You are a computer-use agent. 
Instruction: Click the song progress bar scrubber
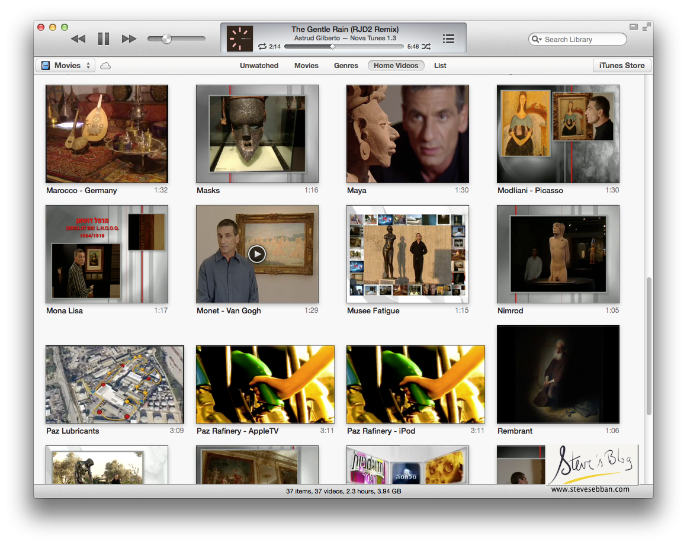(333, 46)
